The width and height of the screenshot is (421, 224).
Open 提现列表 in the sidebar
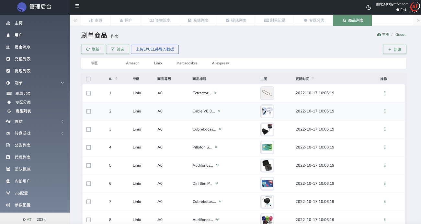pyautogui.click(x=23, y=71)
